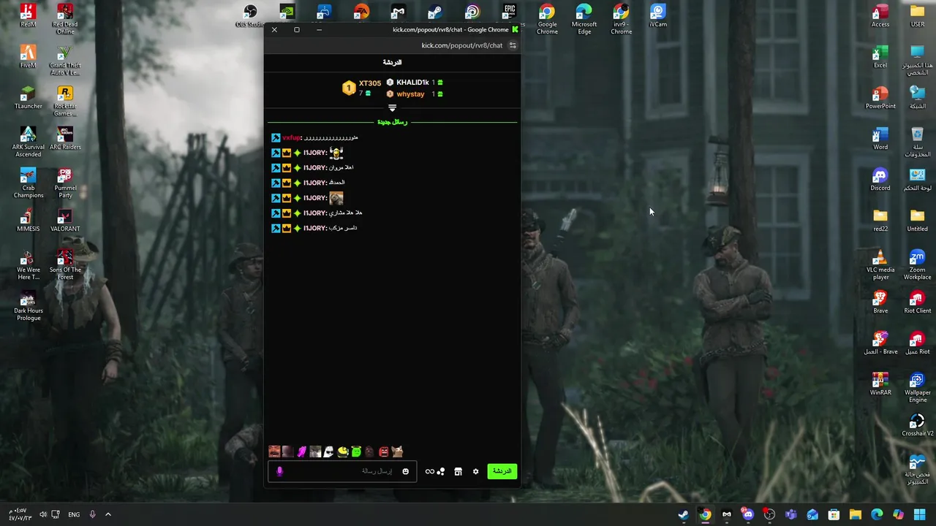Click whystay in leaderboard

tap(410, 94)
